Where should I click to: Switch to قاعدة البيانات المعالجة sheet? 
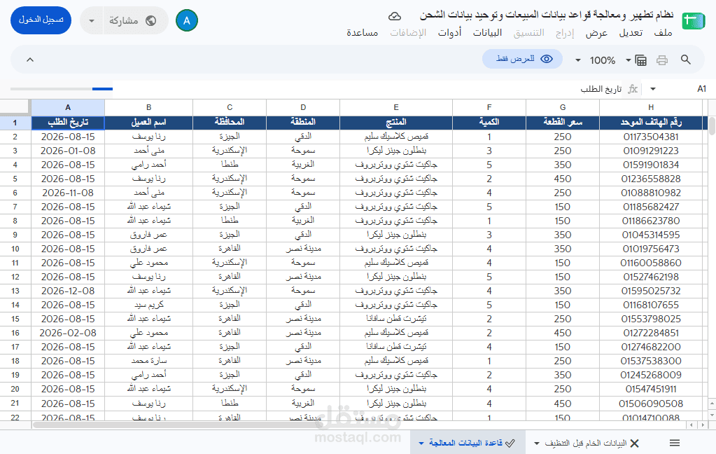(465, 443)
